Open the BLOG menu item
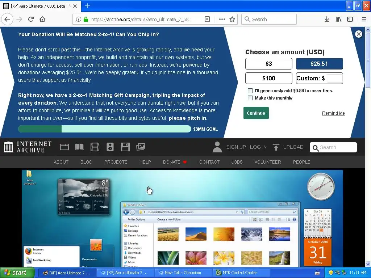Image resolution: width=371 pixels, height=278 pixels. tap(86, 162)
